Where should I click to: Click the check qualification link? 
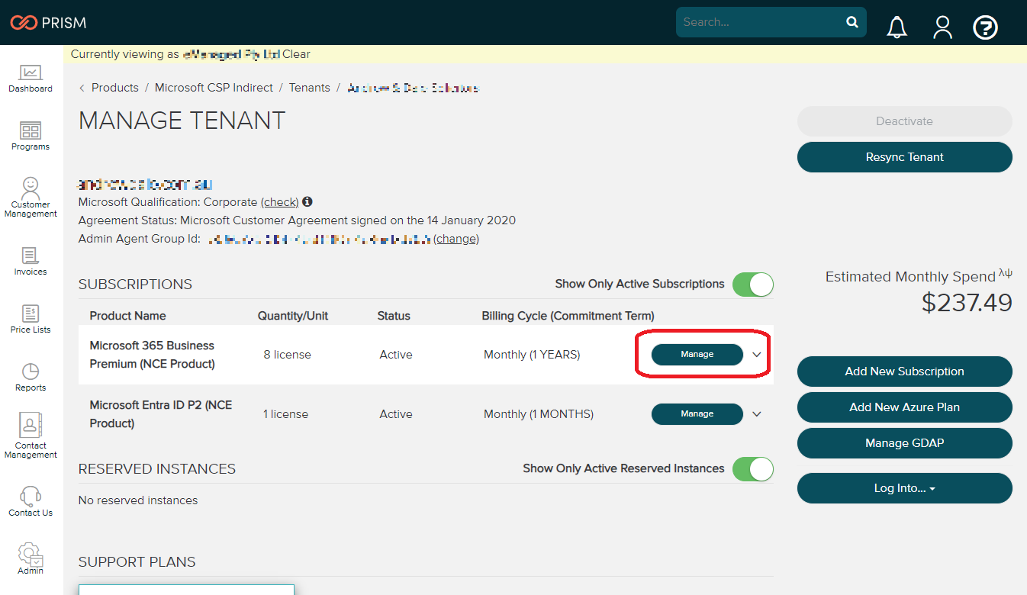point(280,202)
